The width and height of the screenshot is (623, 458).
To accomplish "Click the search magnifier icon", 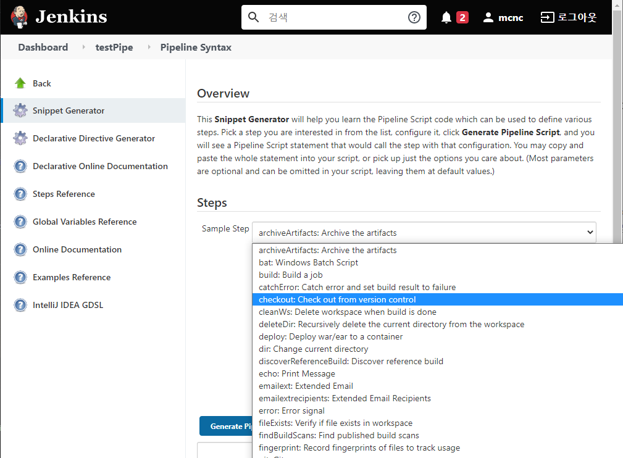I will 254,17.
